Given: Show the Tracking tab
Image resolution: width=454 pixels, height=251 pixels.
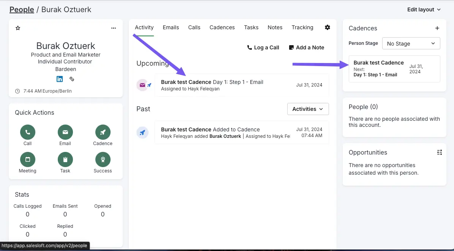Looking at the screenshot, I should coord(302,27).
